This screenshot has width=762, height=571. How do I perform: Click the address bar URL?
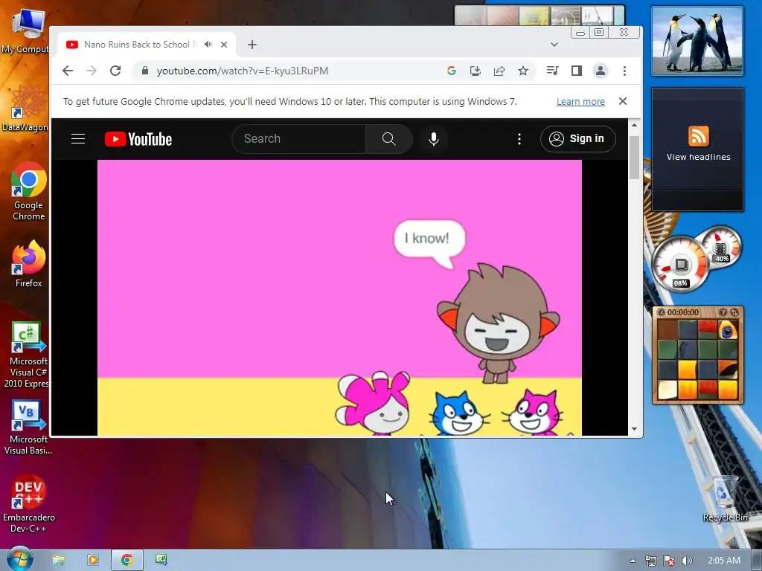[243, 71]
